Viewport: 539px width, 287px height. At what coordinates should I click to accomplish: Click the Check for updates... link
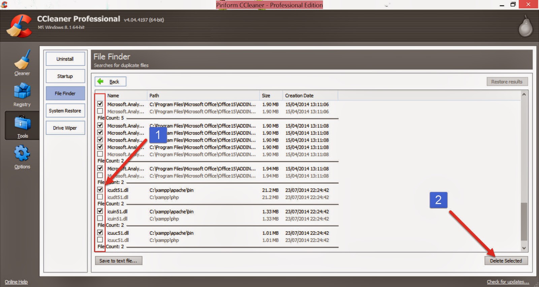point(508,282)
